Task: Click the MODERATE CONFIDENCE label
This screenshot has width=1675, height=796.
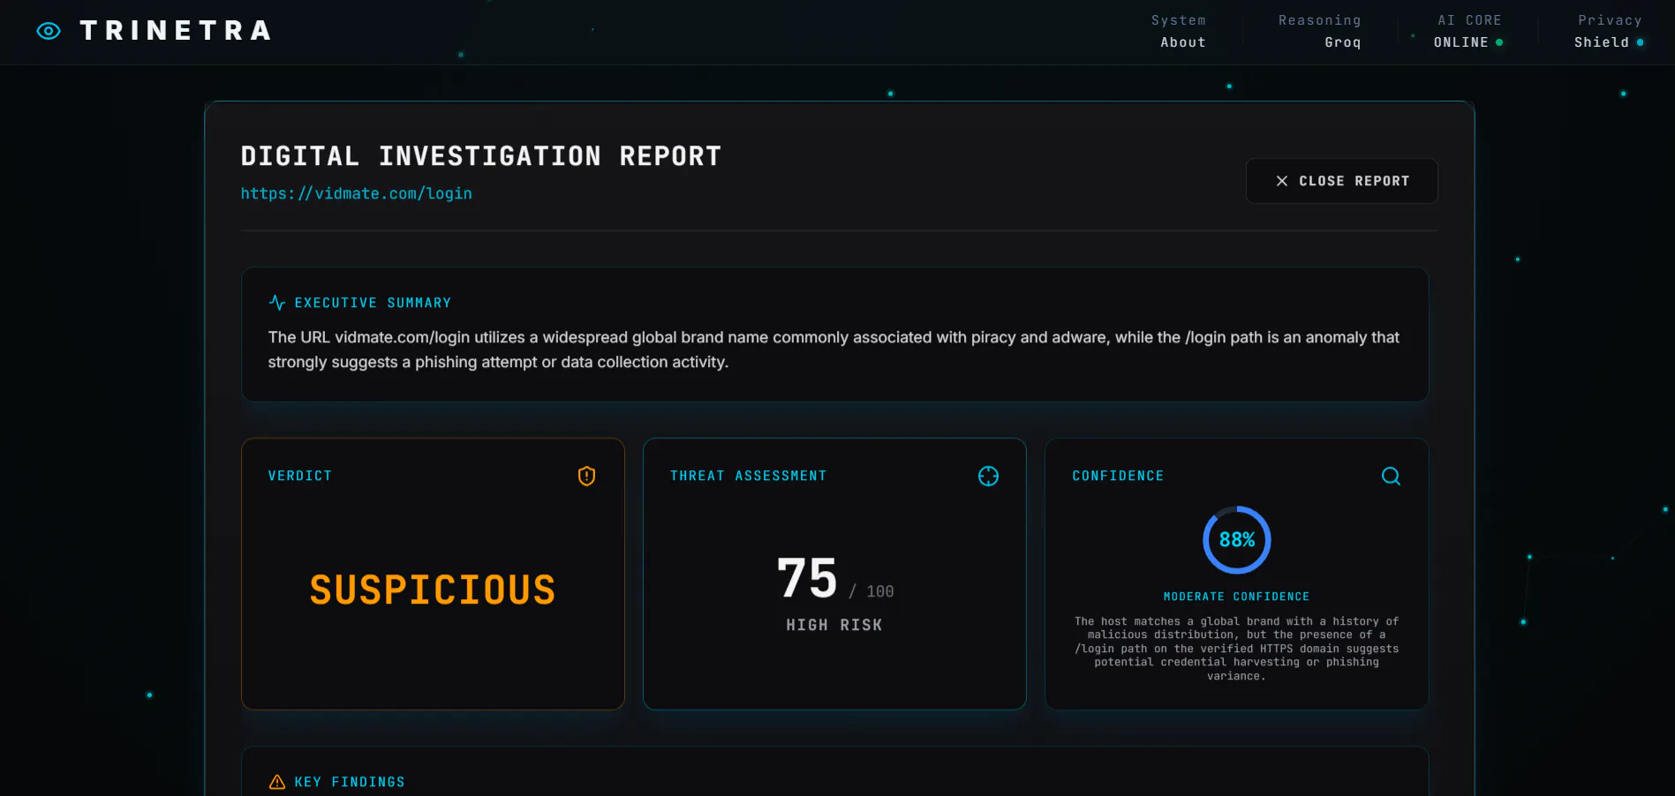Action: [1236, 597]
